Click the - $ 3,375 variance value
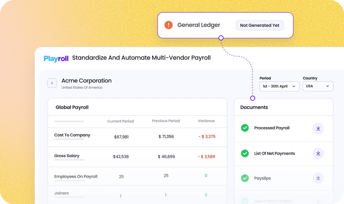 click(x=207, y=137)
